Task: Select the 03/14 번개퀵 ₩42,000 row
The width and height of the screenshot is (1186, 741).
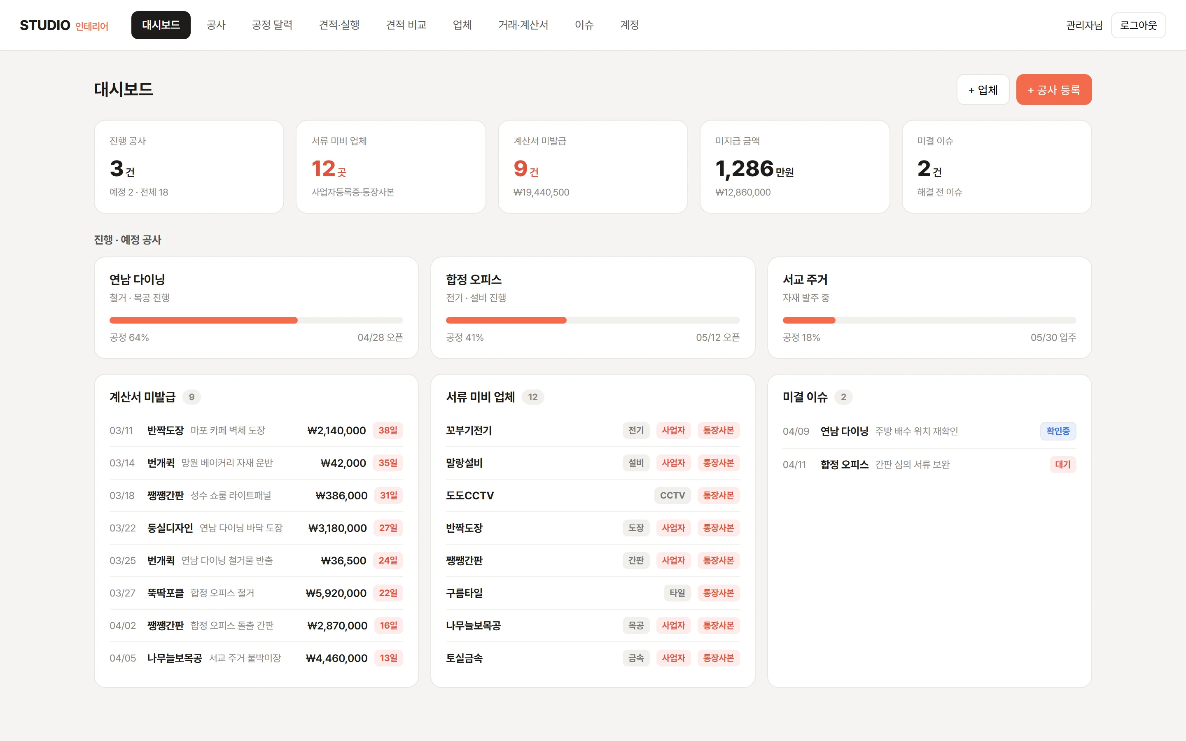Action: click(256, 463)
